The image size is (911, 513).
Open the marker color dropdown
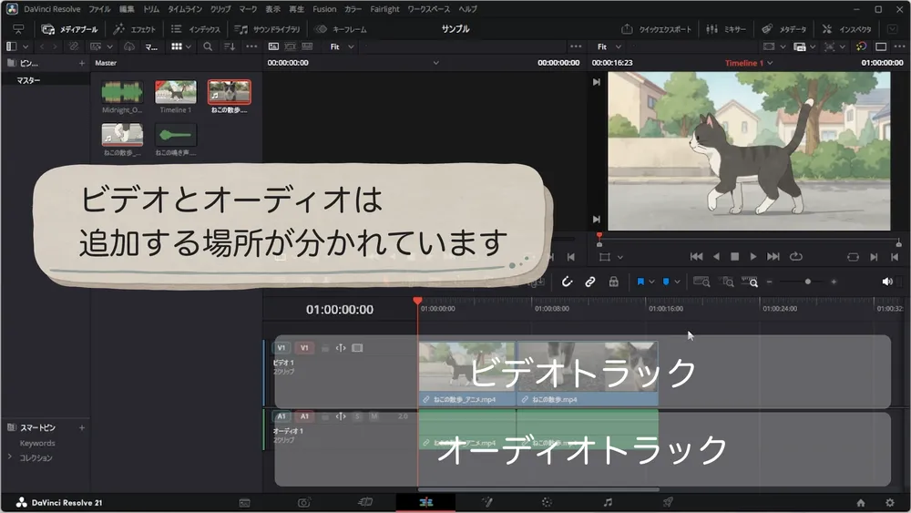677,282
